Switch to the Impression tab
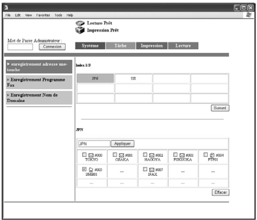This screenshot has width=257, height=220. point(152,46)
